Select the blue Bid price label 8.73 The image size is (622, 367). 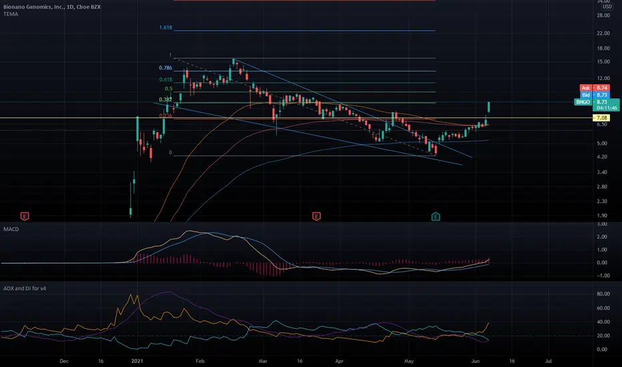click(594, 95)
